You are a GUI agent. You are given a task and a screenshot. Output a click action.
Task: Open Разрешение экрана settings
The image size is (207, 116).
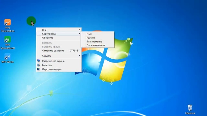click(59, 61)
